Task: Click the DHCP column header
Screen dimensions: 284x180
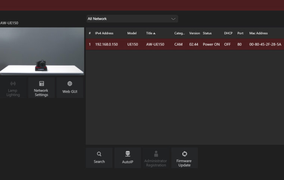Action: [228, 33]
